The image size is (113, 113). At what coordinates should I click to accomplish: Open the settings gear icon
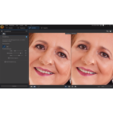click(x=103, y=25)
